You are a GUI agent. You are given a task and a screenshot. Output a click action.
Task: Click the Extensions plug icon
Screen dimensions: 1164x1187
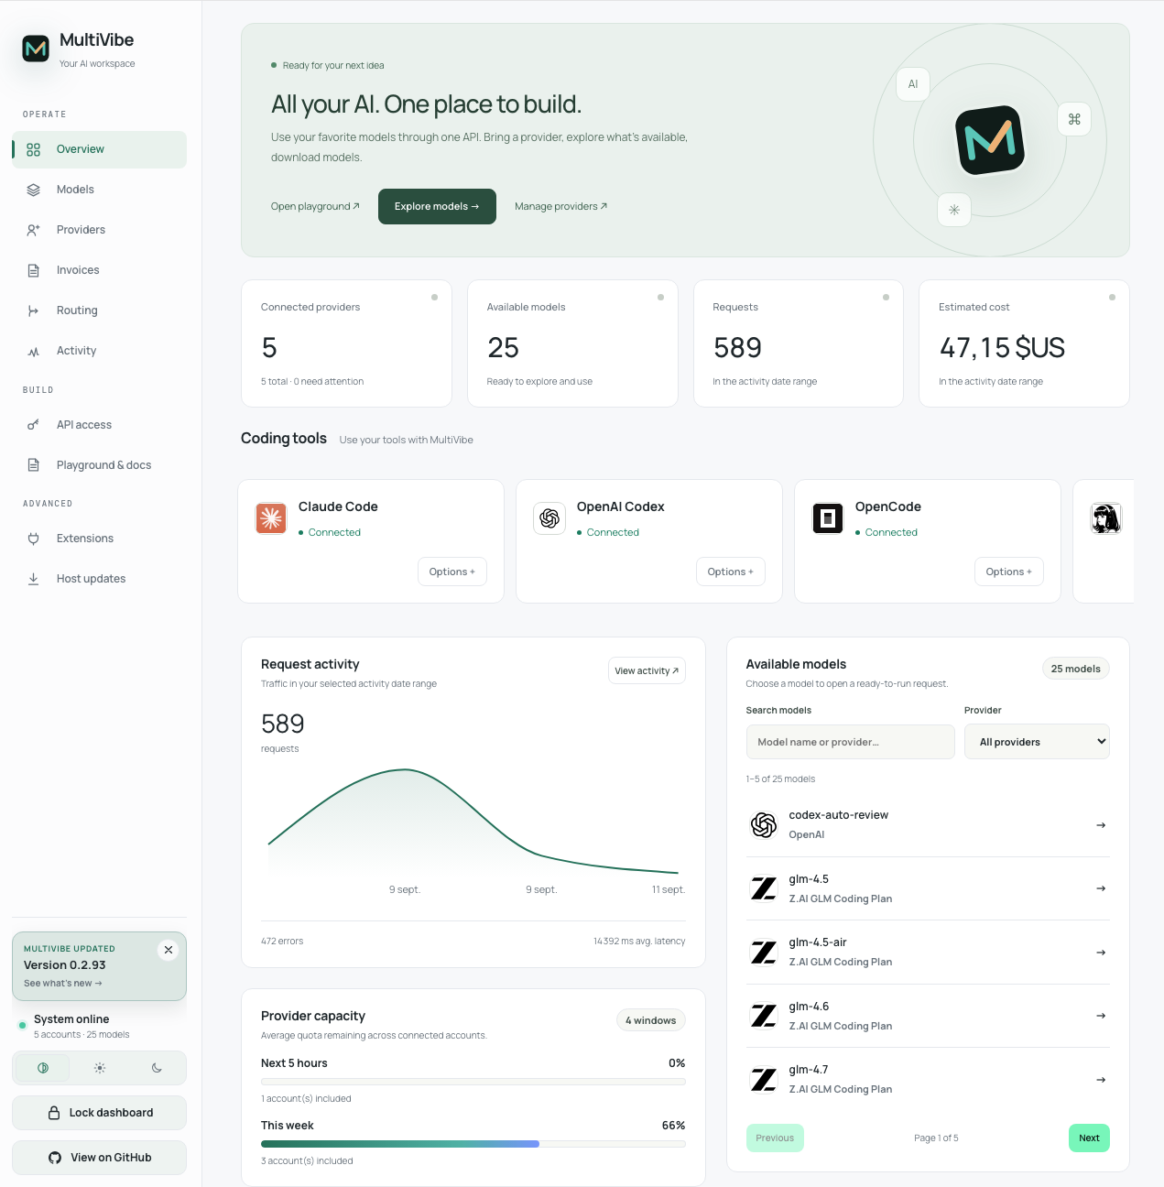(x=33, y=539)
